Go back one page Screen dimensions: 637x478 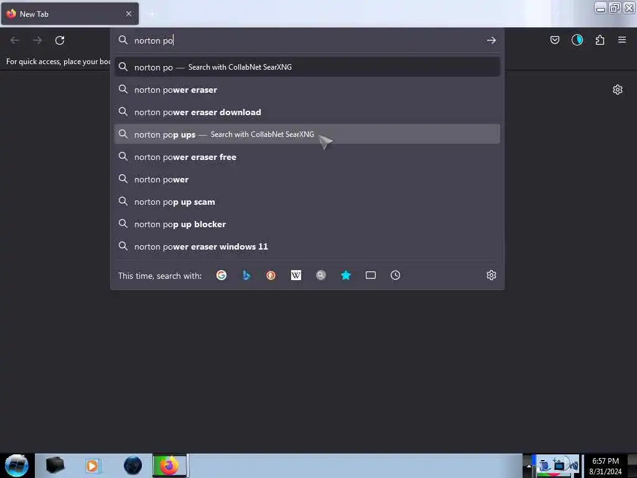tap(15, 40)
